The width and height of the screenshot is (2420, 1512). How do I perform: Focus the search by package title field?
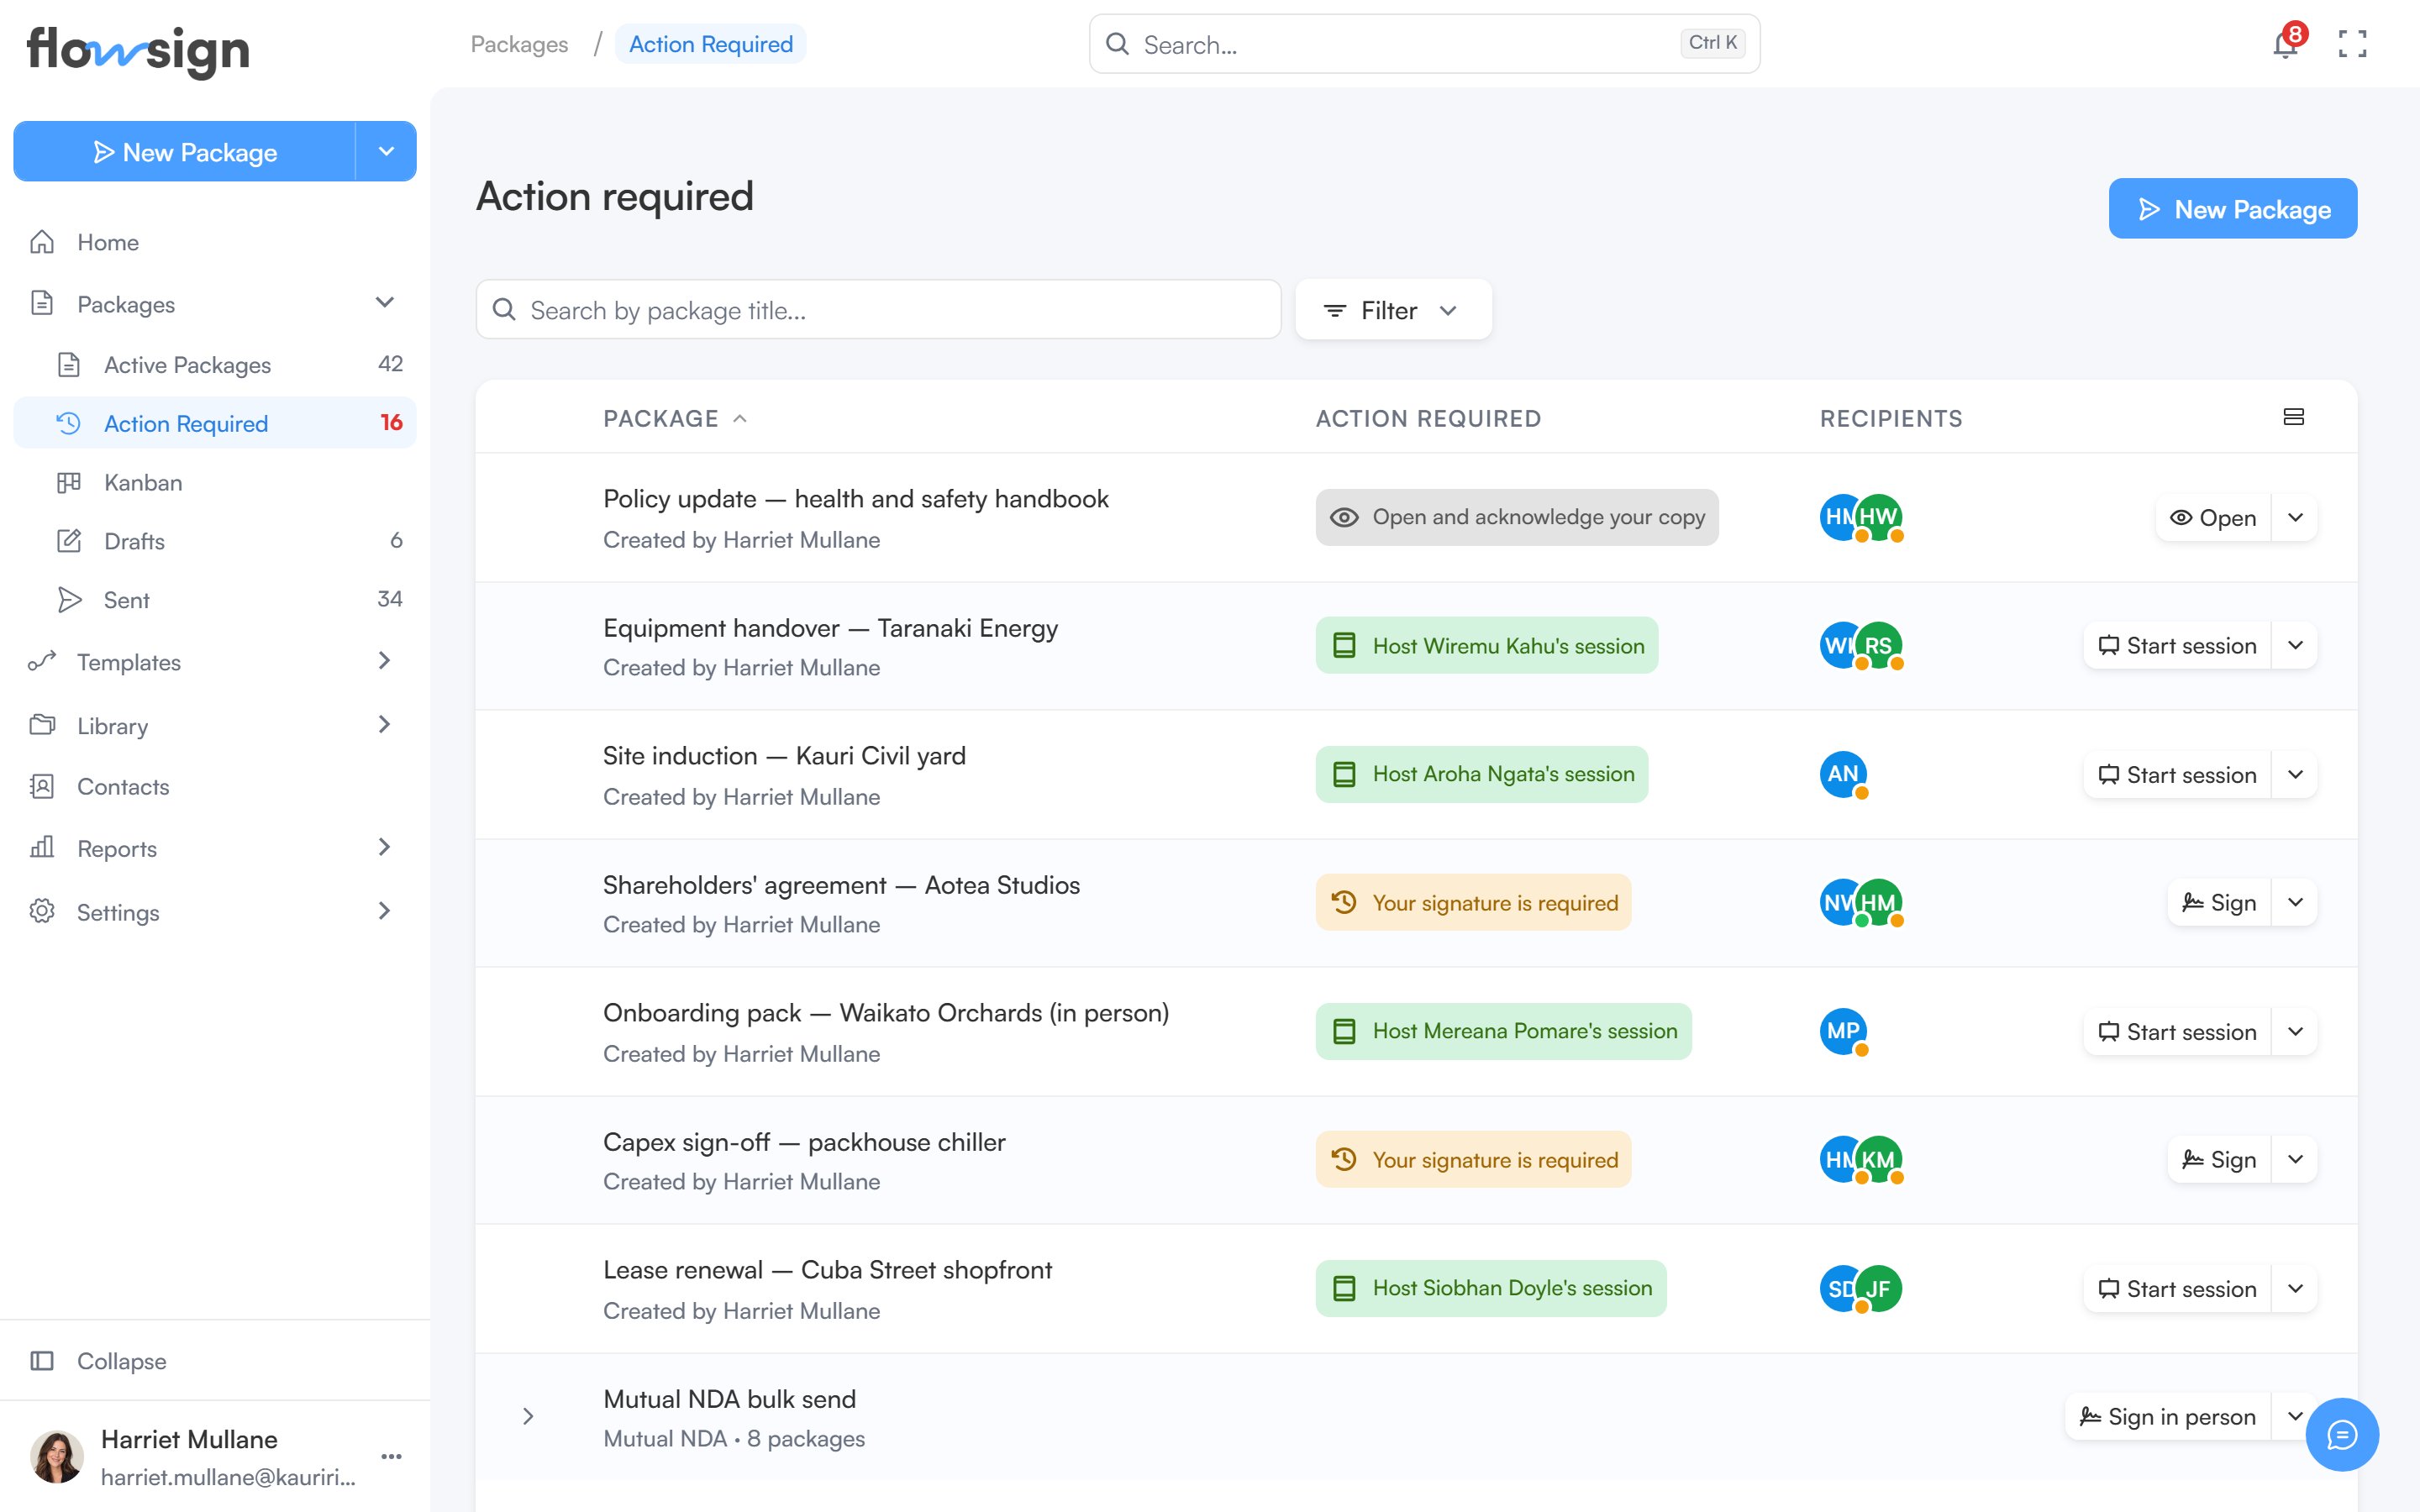[x=878, y=310]
